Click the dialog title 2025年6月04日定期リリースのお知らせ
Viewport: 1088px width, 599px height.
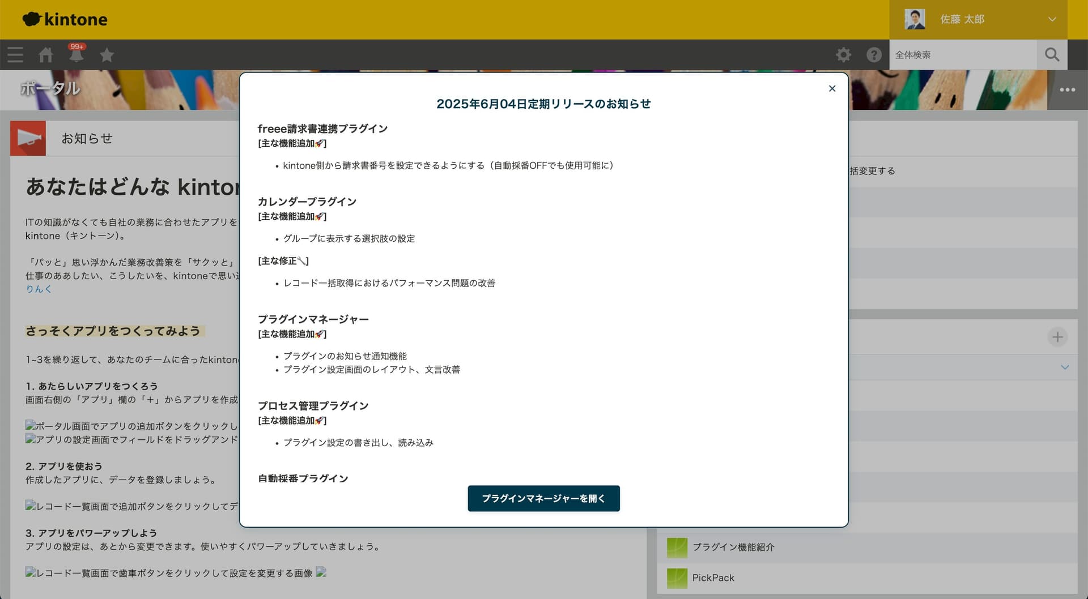543,104
